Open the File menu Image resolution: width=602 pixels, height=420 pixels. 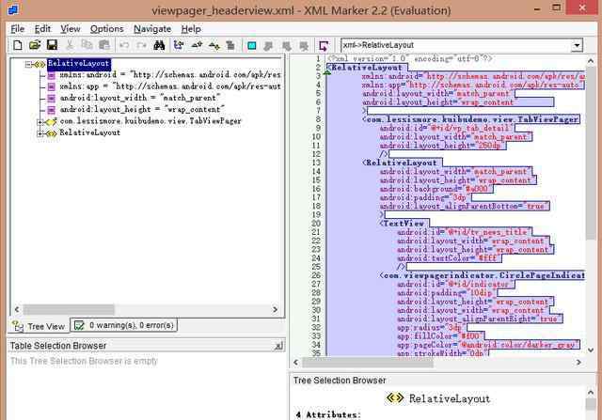click(18, 29)
